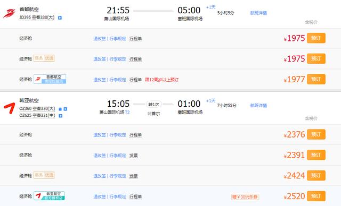Click 萧山国际机场 T2 under 15:05
The image size is (341, 206).
coord(115,112)
